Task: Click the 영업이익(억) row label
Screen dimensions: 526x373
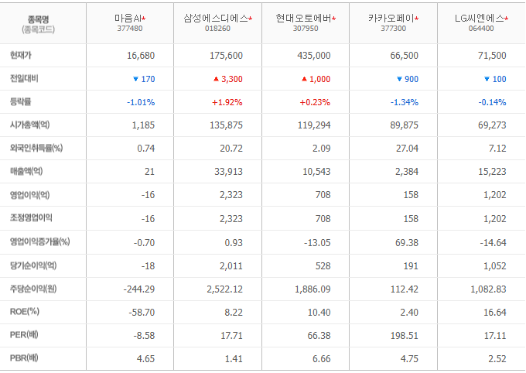Action: click(30, 195)
